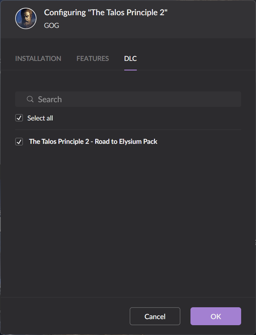The height and width of the screenshot is (335, 256).
Task: Click the divider line under Select all
Action: click(x=128, y=130)
